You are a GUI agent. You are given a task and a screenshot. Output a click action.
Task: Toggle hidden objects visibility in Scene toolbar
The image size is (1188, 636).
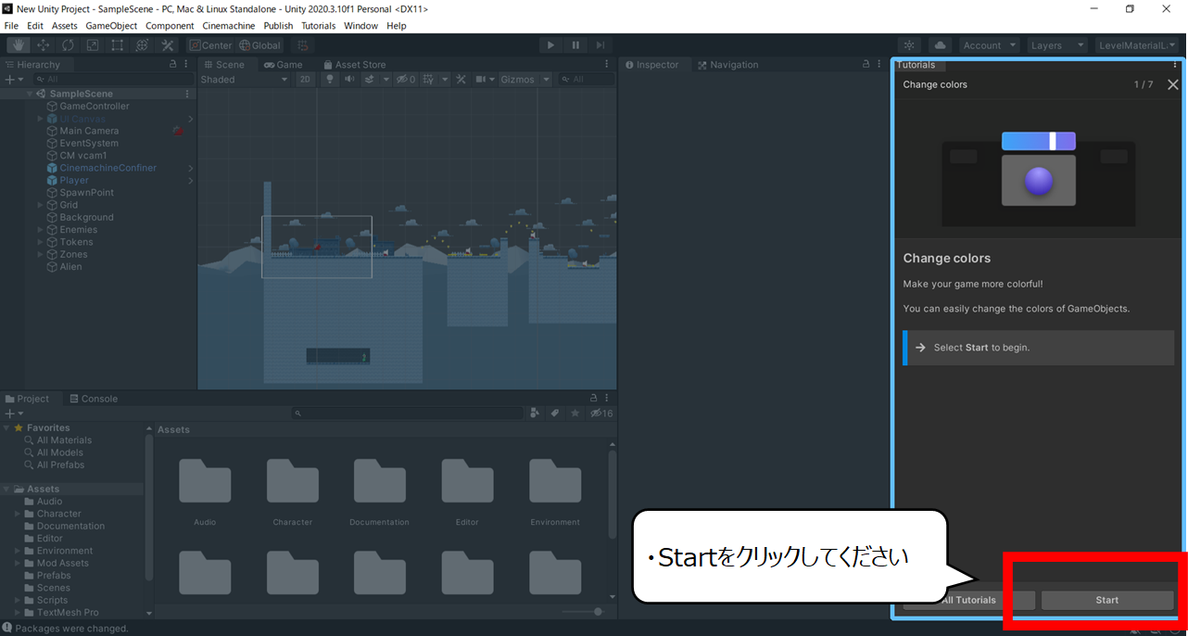(406, 80)
